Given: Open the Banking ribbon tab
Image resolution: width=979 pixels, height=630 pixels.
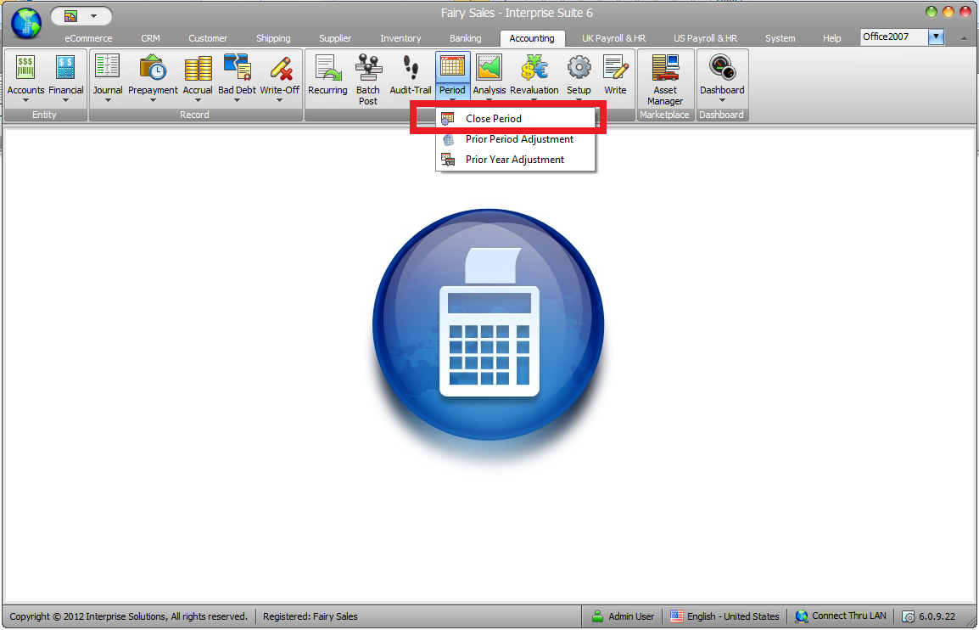Looking at the screenshot, I should pyautogui.click(x=465, y=38).
